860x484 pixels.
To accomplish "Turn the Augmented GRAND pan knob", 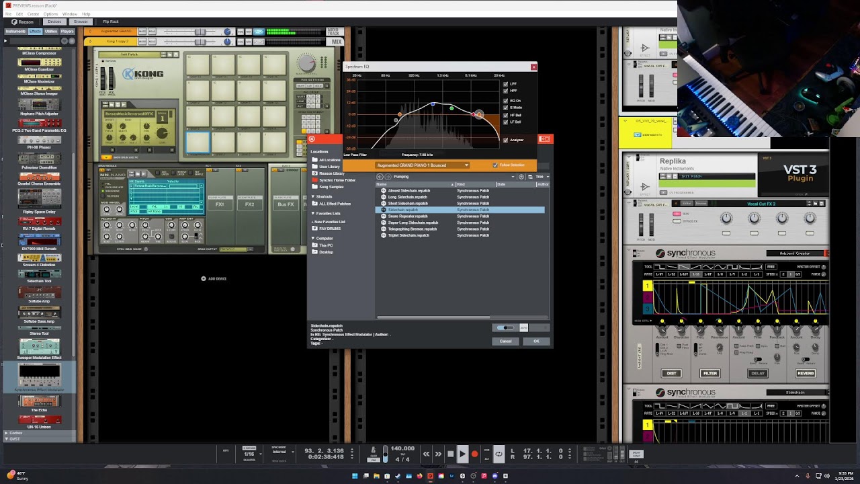I will click(x=227, y=32).
